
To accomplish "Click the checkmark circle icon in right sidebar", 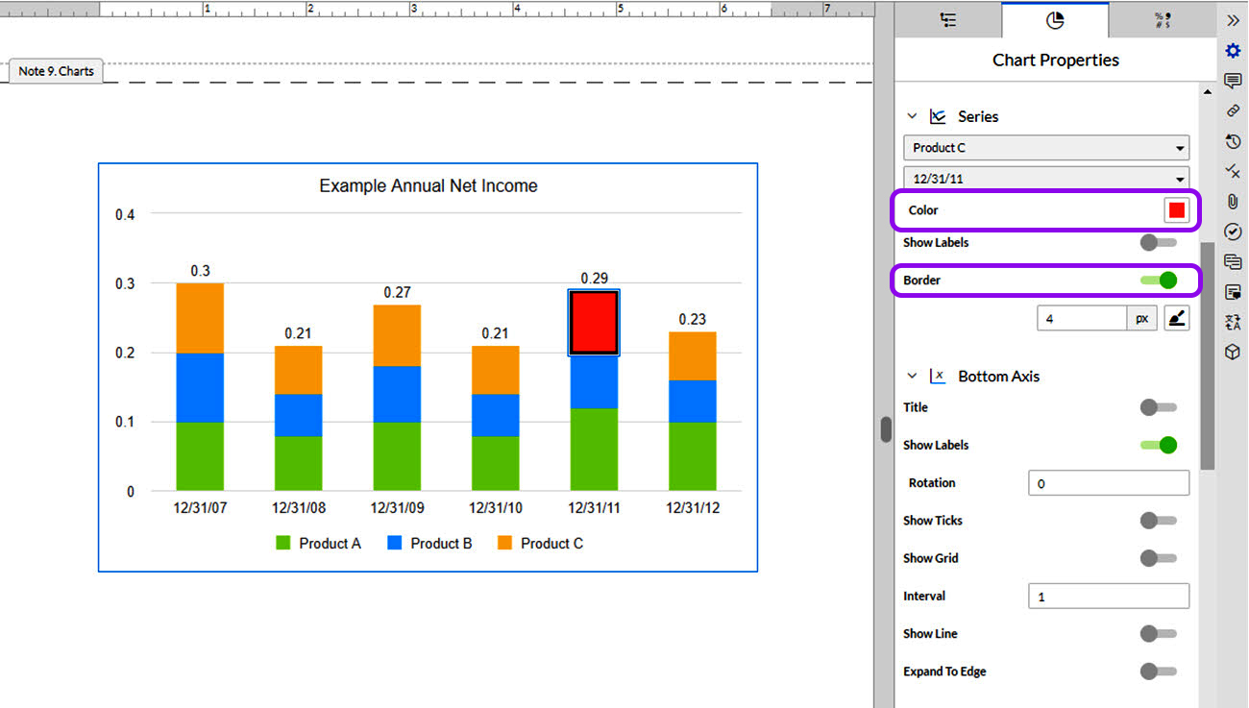I will click(x=1233, y=231).
